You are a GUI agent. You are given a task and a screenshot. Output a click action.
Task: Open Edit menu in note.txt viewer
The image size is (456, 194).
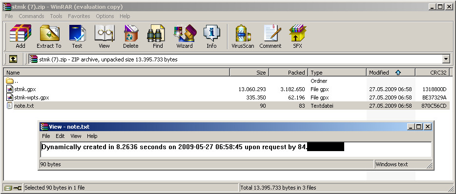click(x=60, y=136)
